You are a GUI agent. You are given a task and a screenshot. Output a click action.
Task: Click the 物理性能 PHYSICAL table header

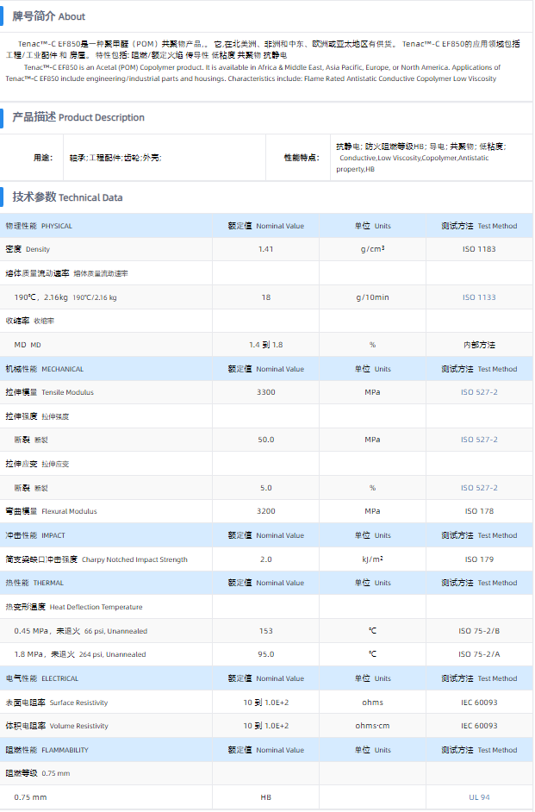coord(39,226)
